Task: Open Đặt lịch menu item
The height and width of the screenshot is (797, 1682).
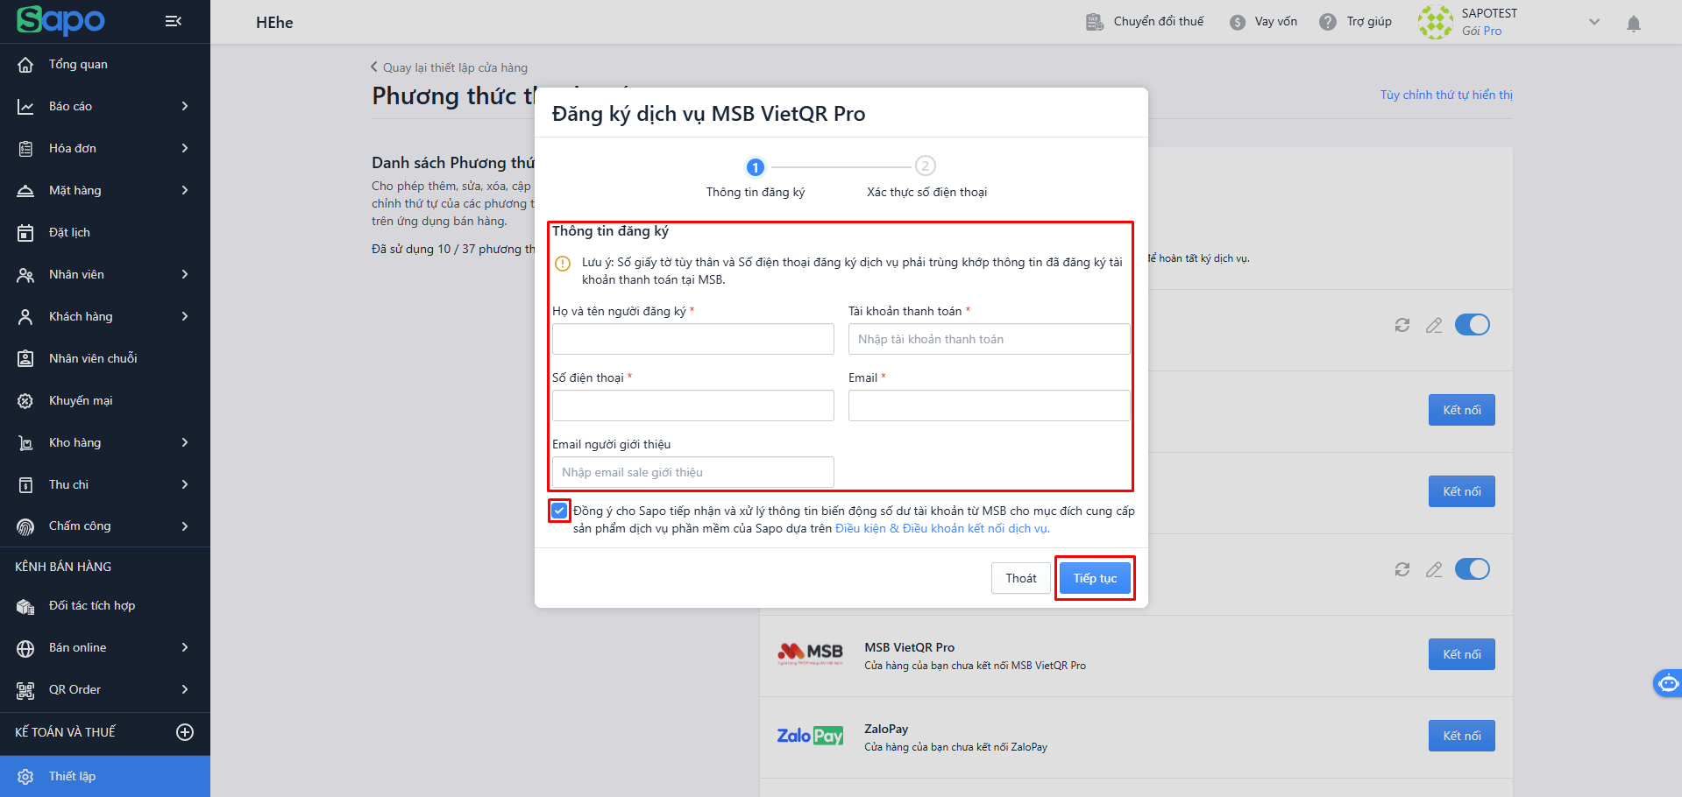Action: tap(105, 232)
